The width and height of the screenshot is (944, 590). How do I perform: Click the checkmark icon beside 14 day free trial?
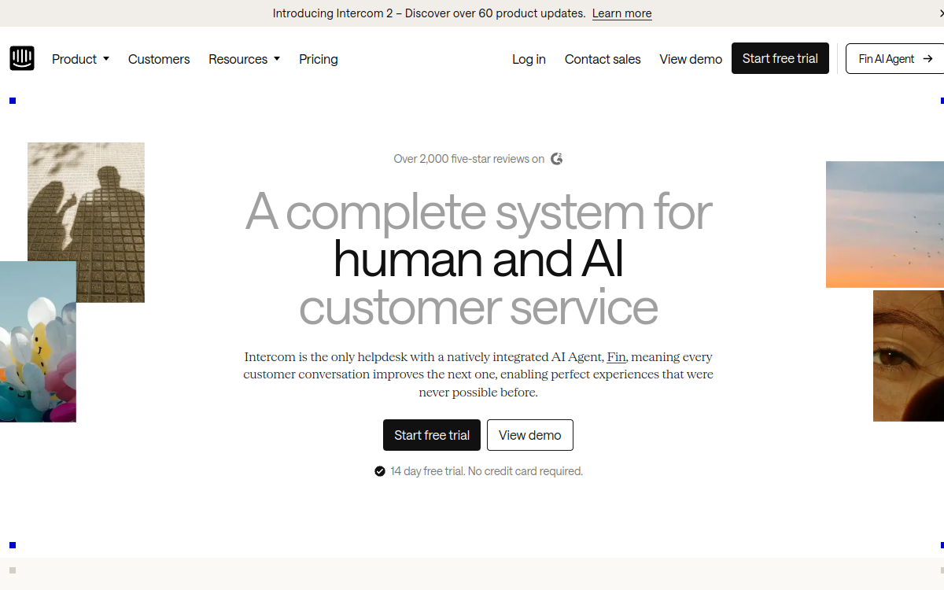[380, 471]
